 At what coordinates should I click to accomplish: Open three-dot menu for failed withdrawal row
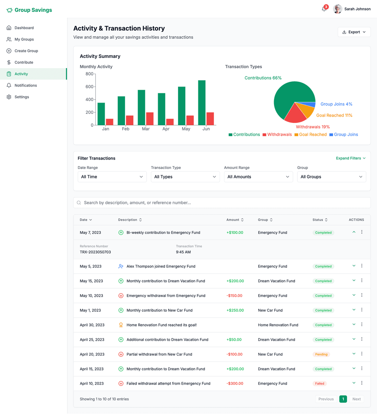pos(362,383)
